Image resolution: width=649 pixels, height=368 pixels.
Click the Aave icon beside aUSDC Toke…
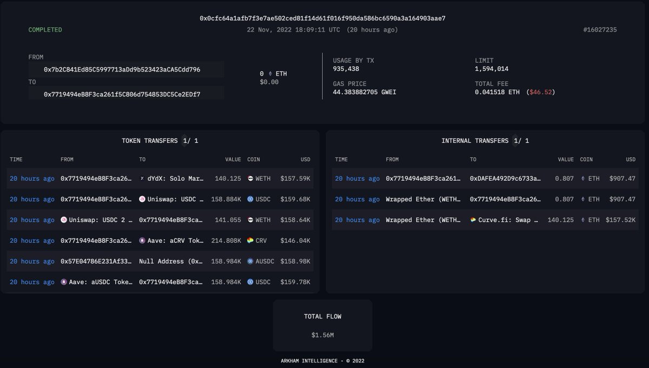(64, 282)
